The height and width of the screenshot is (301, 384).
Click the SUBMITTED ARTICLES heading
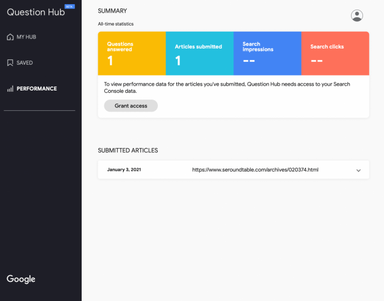coord(128,150)
